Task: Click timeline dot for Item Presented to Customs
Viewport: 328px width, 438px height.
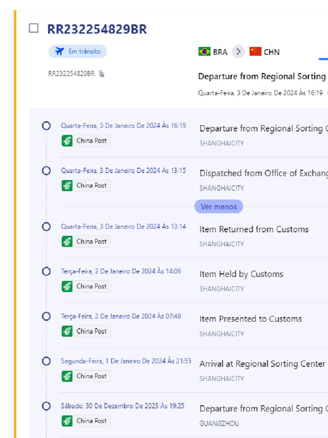Action: pyautogui.click(x=46, y=316)
